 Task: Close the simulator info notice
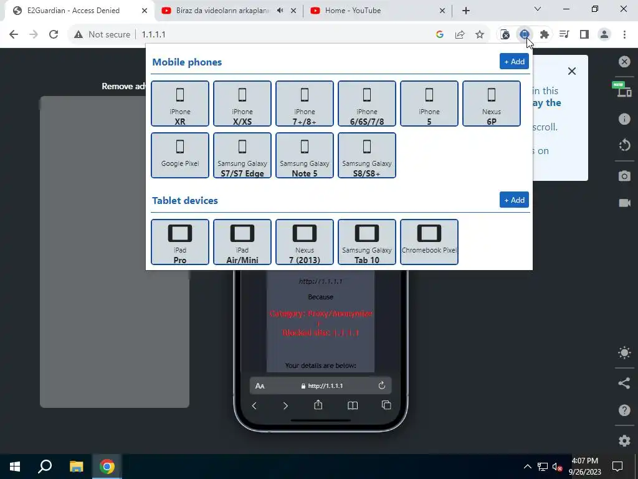click(x=572, y=71)
